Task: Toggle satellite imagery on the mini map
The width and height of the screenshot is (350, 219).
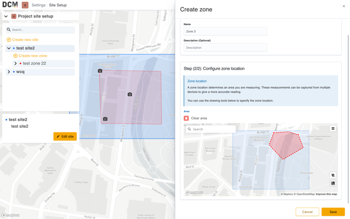Action: pyautogui.click(x=333, y=183)
